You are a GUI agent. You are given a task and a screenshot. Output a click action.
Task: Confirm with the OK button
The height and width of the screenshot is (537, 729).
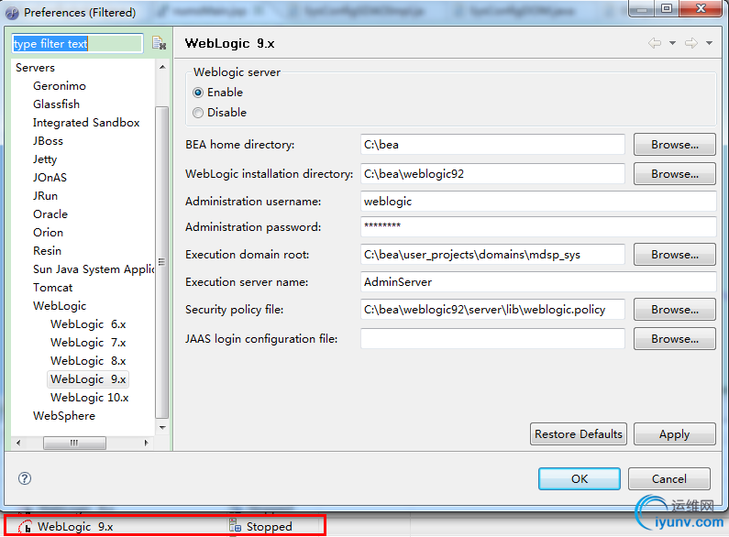click(580, 478)
